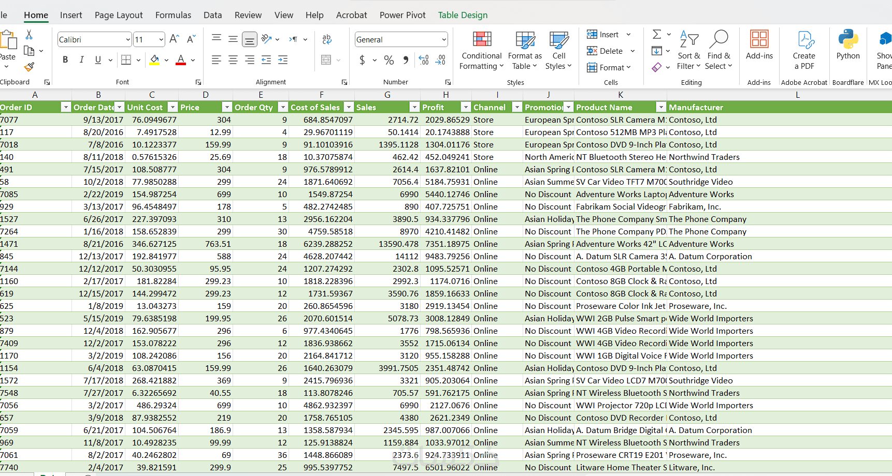Middle align cell contents
Image resolution: width=892 pixels, height=476 pixels.
pyautogui.click(x=233, y=39)
